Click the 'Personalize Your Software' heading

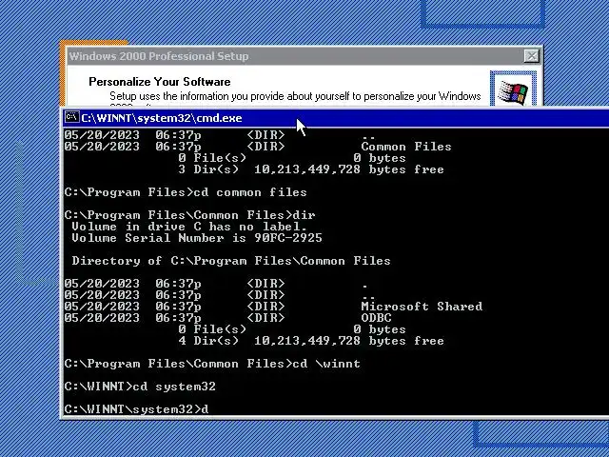point(160,82)
